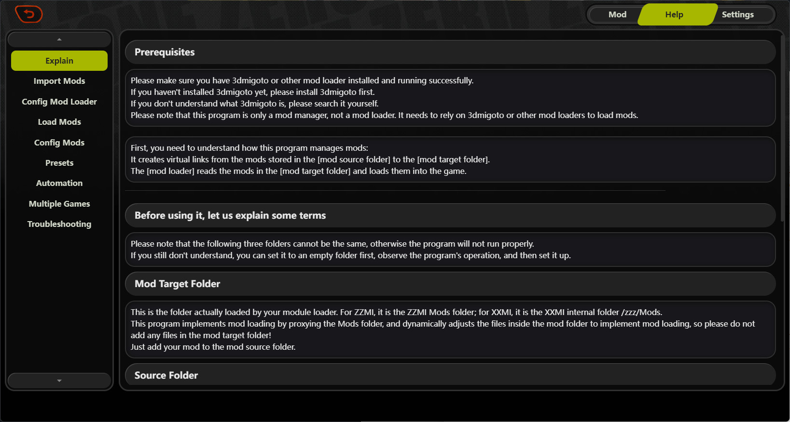Open the Config Mods section
This screenshot has width=790, height=422.
[59, 142]
